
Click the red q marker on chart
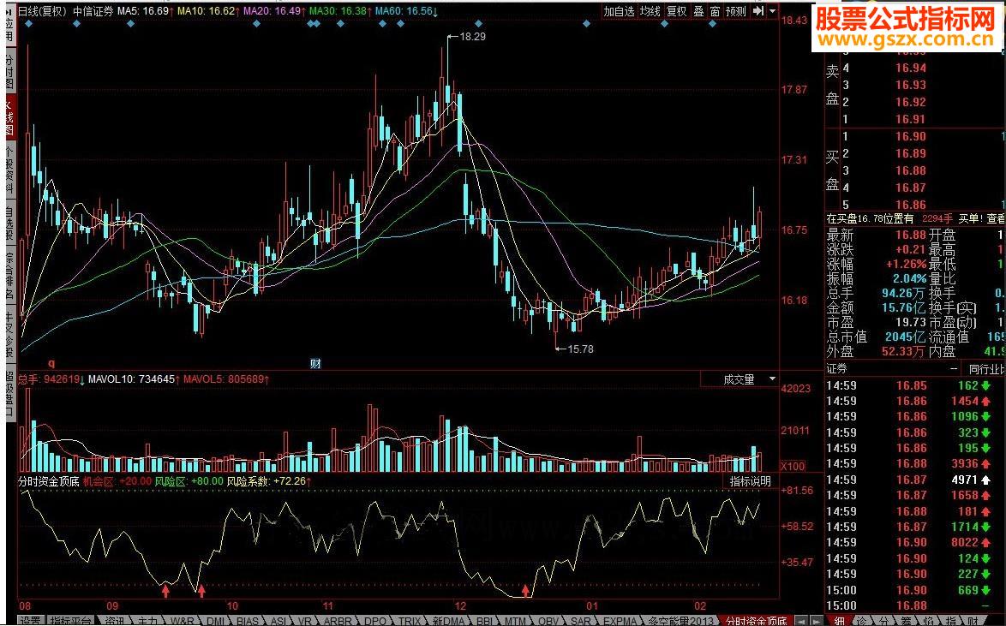tap(52, 363)
